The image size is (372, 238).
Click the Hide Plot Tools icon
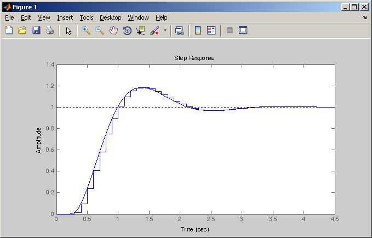[x=230, y=30]
